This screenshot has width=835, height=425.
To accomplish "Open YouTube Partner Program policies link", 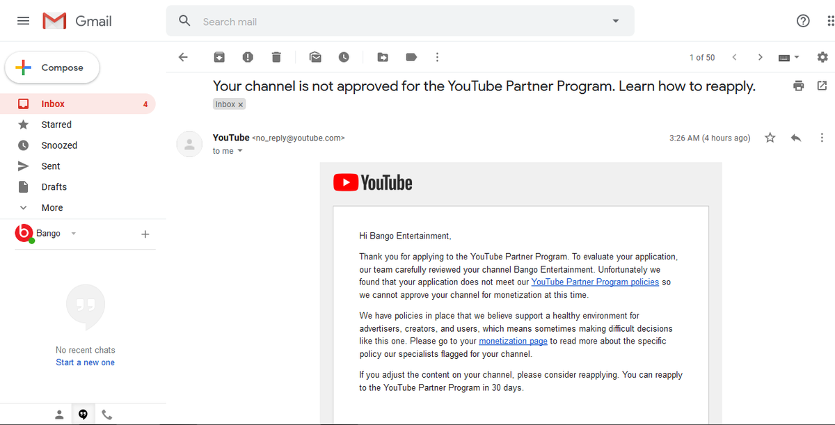I will [595, 282].
